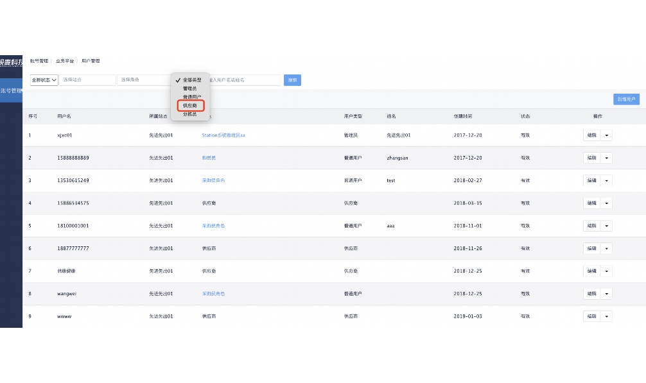646x383 pixels.
Task: Select 分拣员 option in the dropdown
Action: tap(189, 114)
